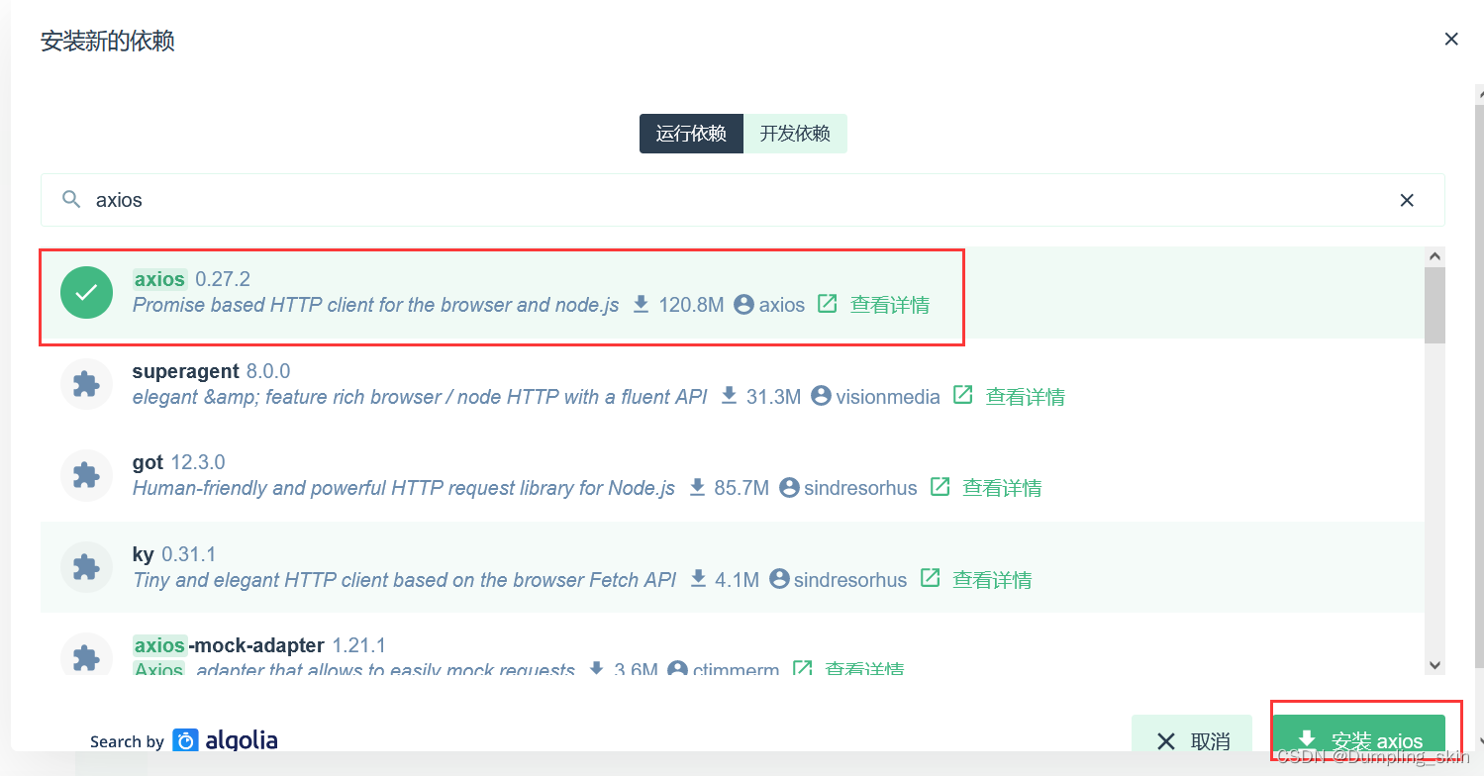
Task: Click author avatar icon next to axios
Action: tap(744, 305)
